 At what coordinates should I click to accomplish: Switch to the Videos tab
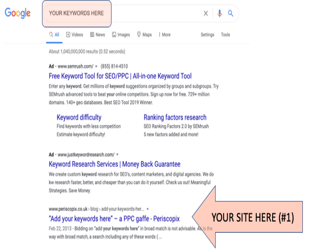point(75,35)
